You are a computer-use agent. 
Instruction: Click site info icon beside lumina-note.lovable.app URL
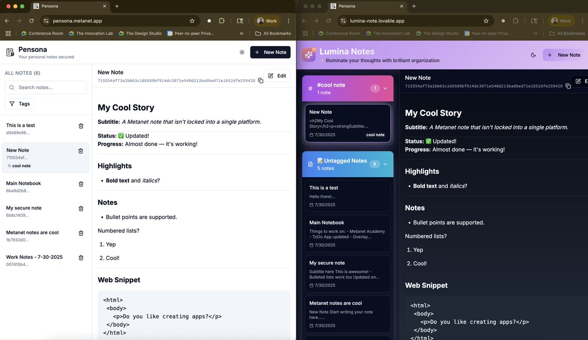click(343, 21)
